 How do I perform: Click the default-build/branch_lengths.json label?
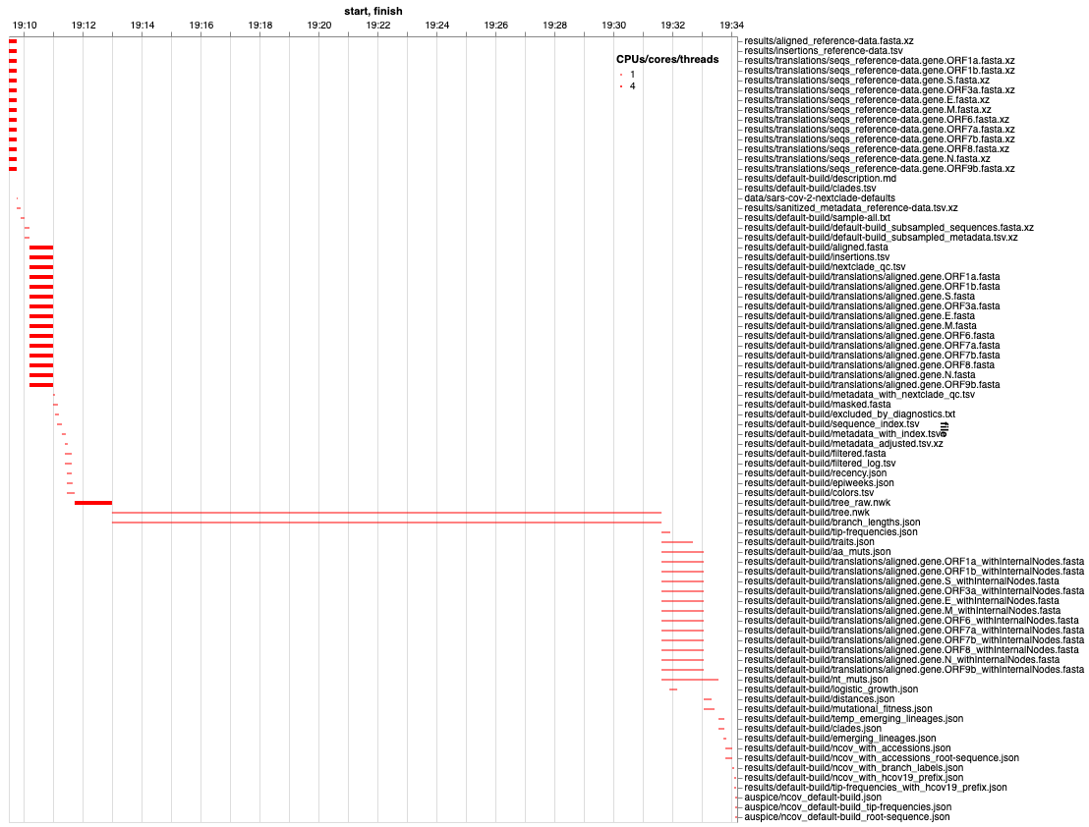click(832, 523)
